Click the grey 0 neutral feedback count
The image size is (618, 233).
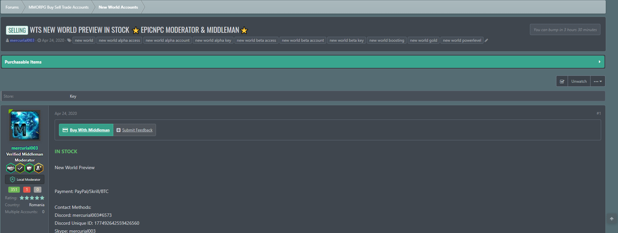(x=37, y=190)
